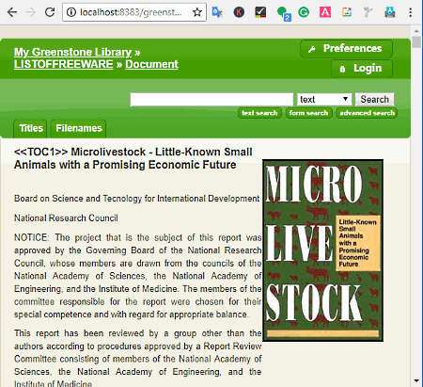Click the 'National Research Council' line
423x387 pixels.
tap(66, 218)
